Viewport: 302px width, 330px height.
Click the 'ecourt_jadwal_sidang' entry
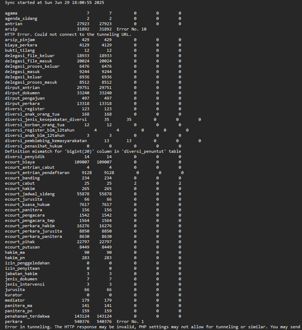(x=30, y=194)
